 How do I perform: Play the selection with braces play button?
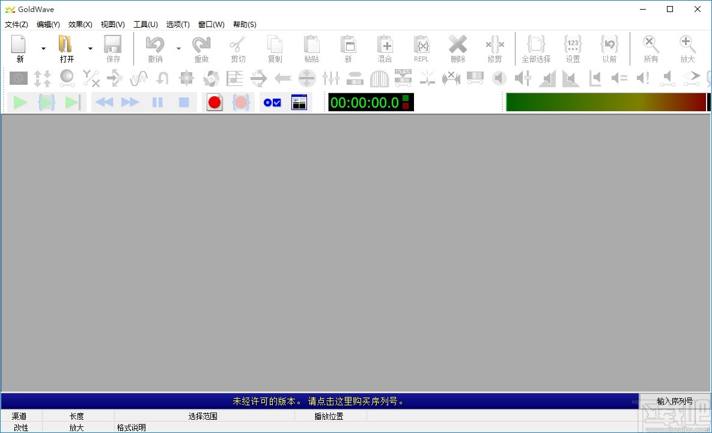pos(46,103)
